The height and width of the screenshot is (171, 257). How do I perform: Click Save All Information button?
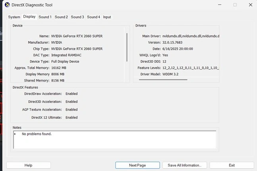coord(185,165)
